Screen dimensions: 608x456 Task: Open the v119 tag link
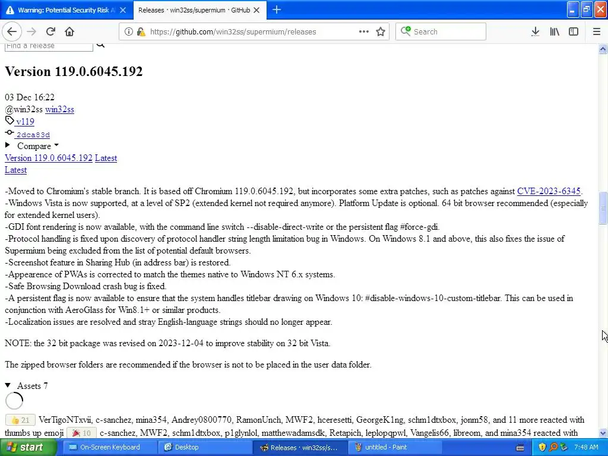[x=25, y=122]
